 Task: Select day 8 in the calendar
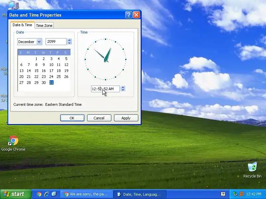pos(36,65)
